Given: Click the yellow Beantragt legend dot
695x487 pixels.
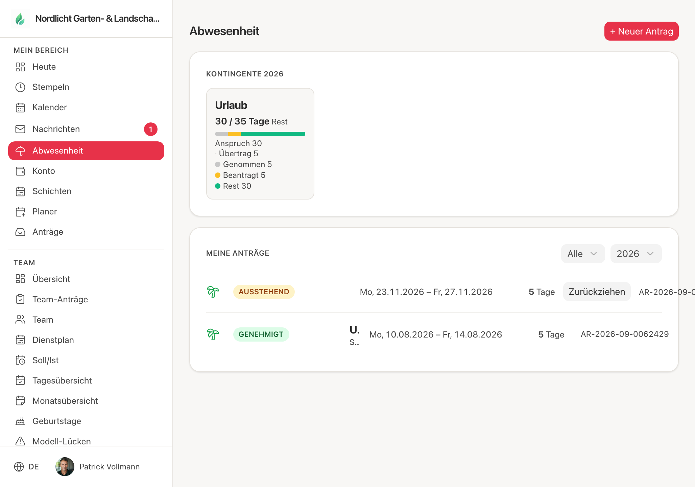Looking at the screenshot, I should (x=218, y=175).
